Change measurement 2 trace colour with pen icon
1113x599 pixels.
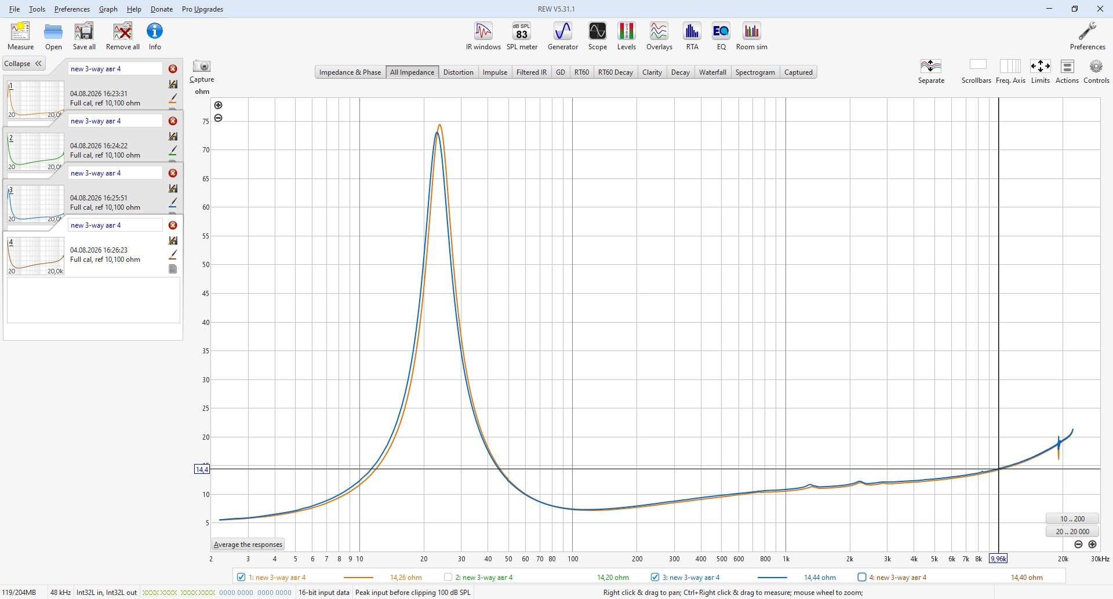(x=173, y=150)
